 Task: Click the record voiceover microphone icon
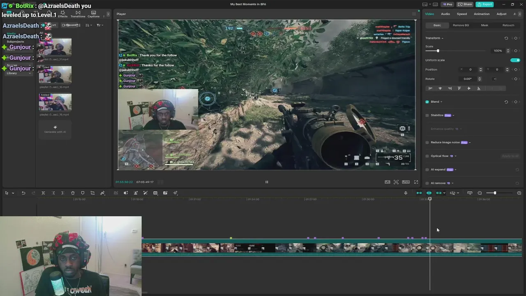(406, 193)
